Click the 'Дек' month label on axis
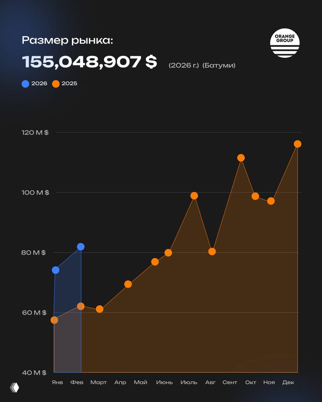Image resolution: width=322 pixels, height=402 pixels. point(288,382)
